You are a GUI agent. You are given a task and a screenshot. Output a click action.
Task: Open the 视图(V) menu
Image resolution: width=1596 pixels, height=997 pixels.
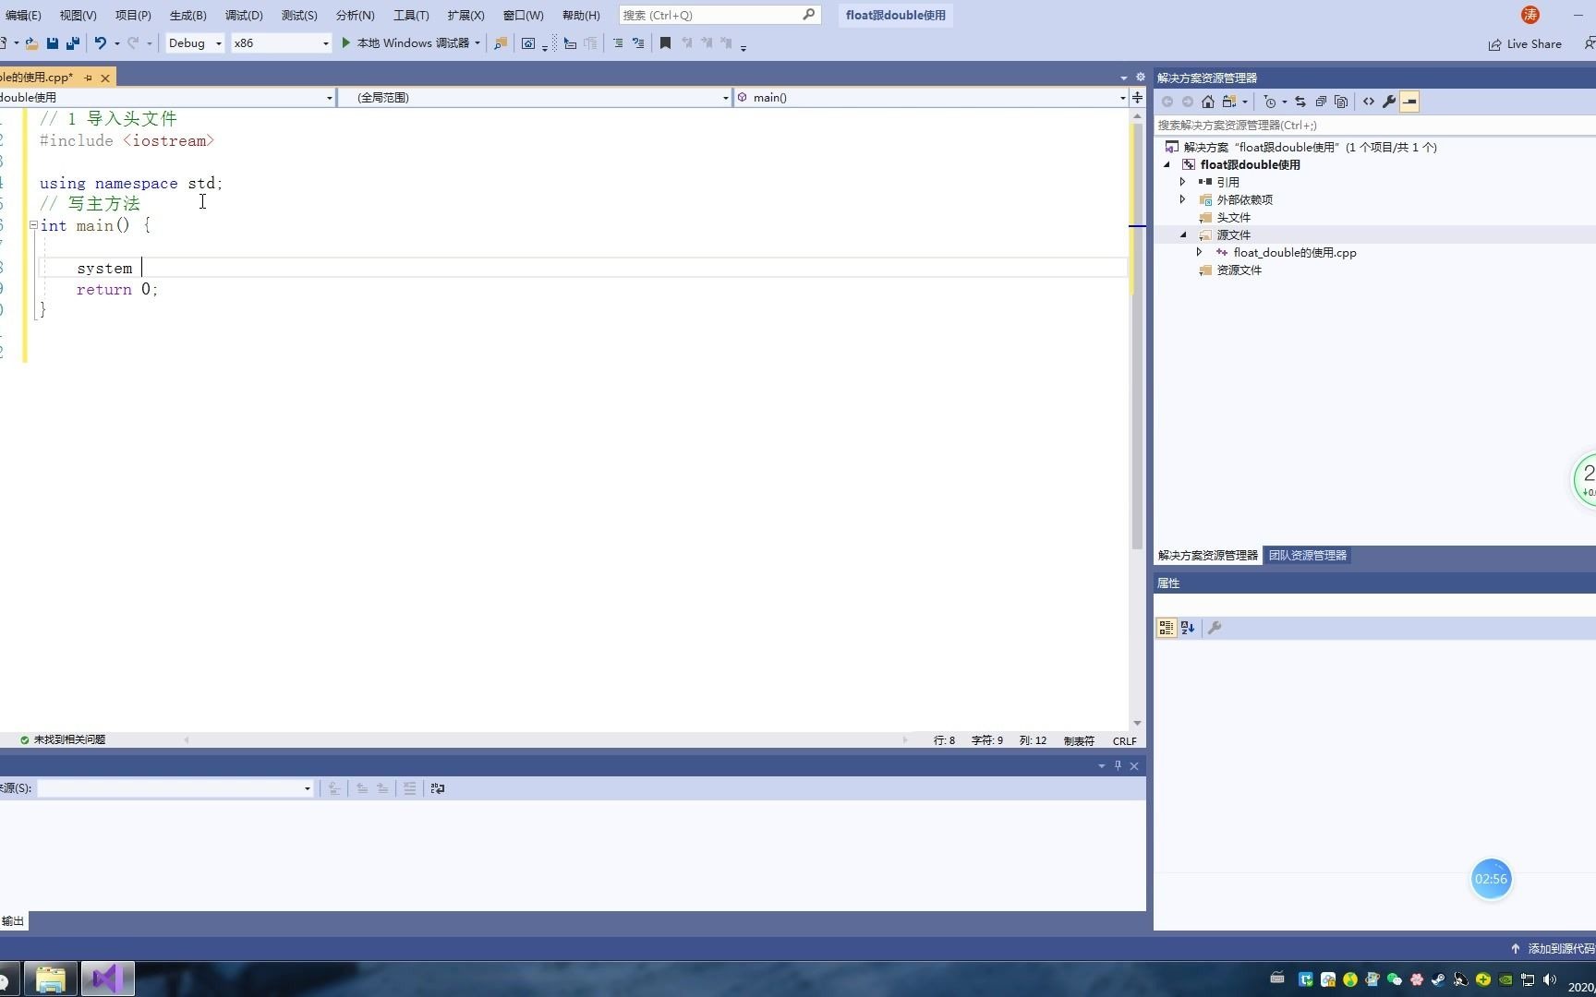coord(78,15)
